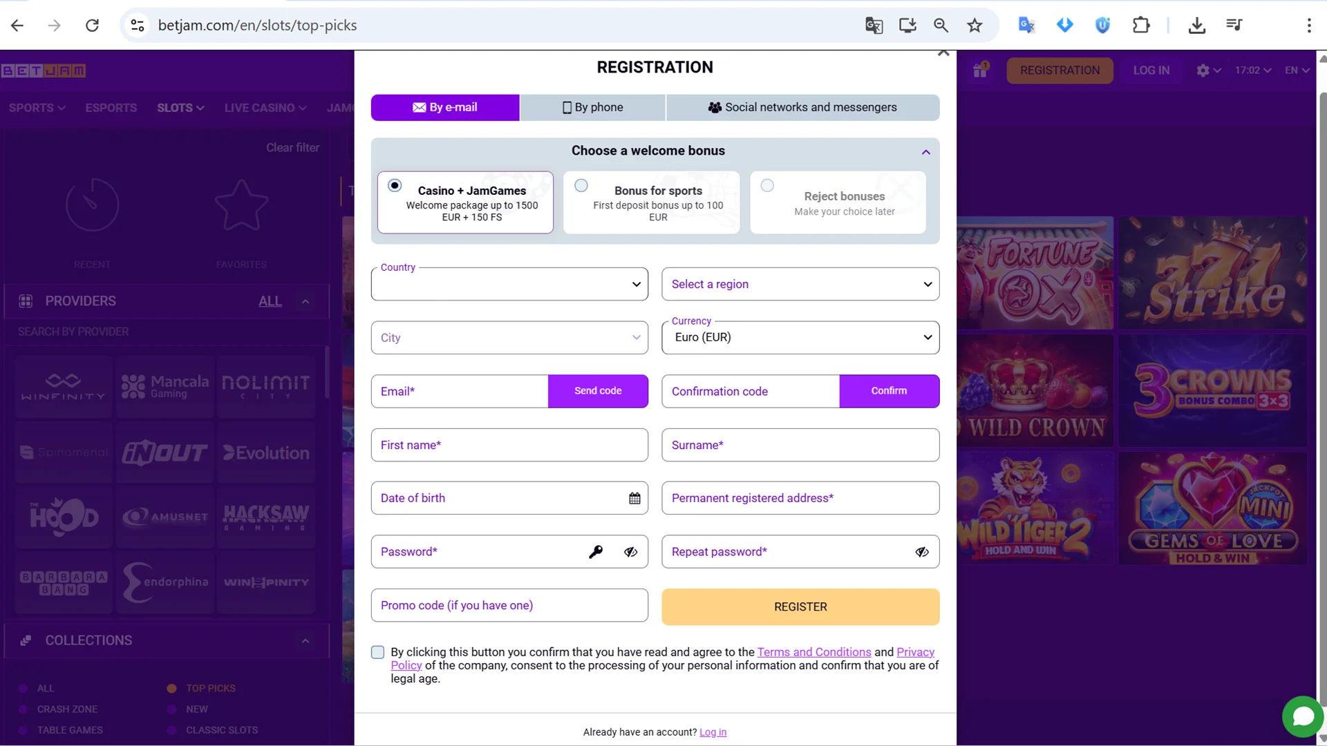Screen dimensions: 1327x746
Task: Switch to Social networks and messengers tab
Action: click(x=802, y=108)
